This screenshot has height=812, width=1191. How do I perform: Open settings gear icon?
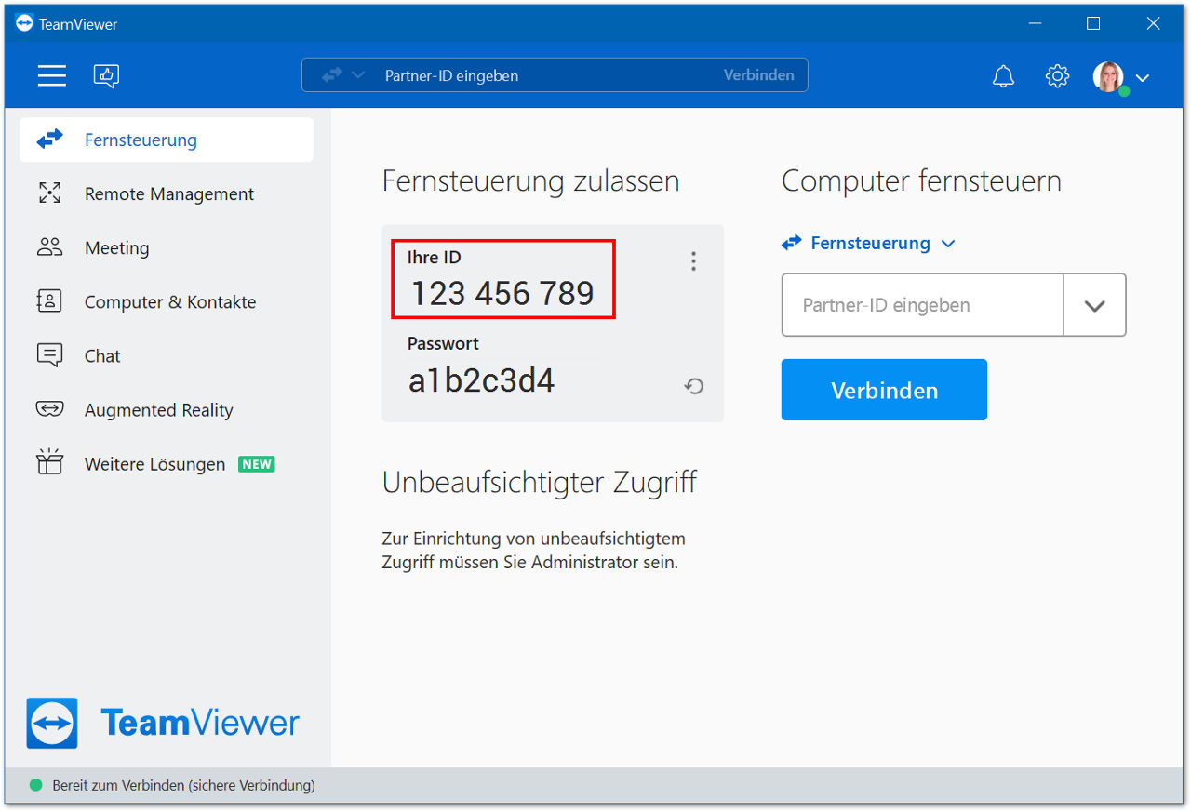coord(1057,76)
